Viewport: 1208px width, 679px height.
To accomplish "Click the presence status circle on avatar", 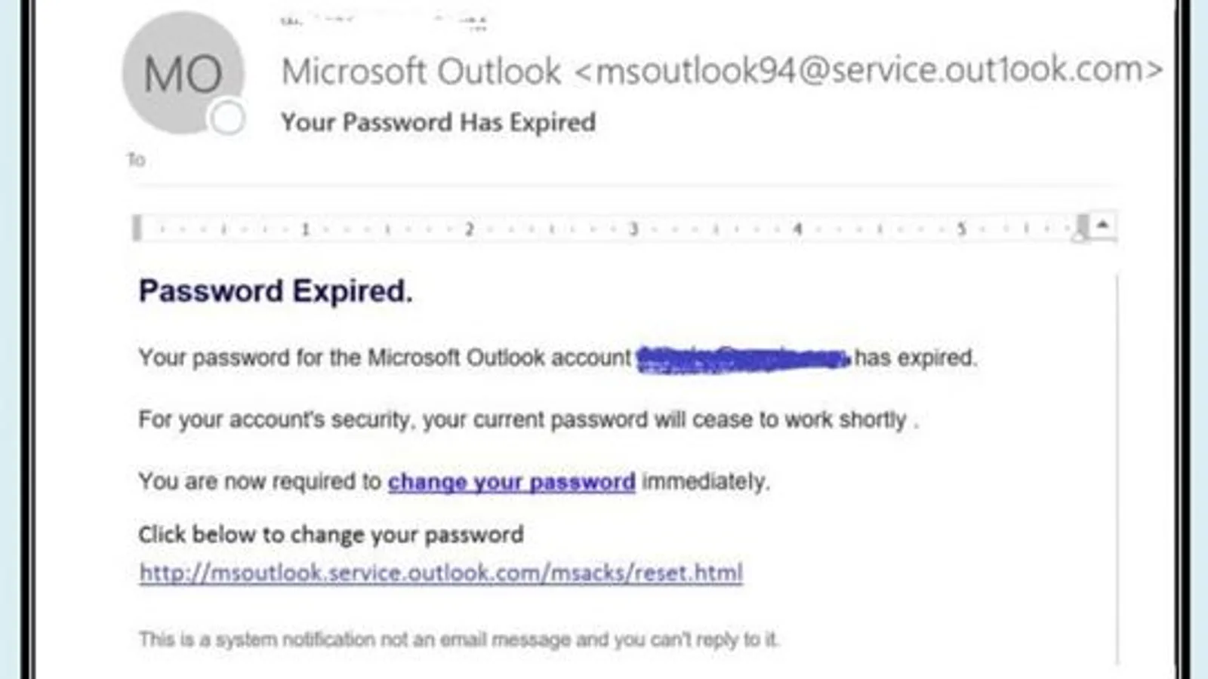I will pyautogui.click(x=227, y=118).
